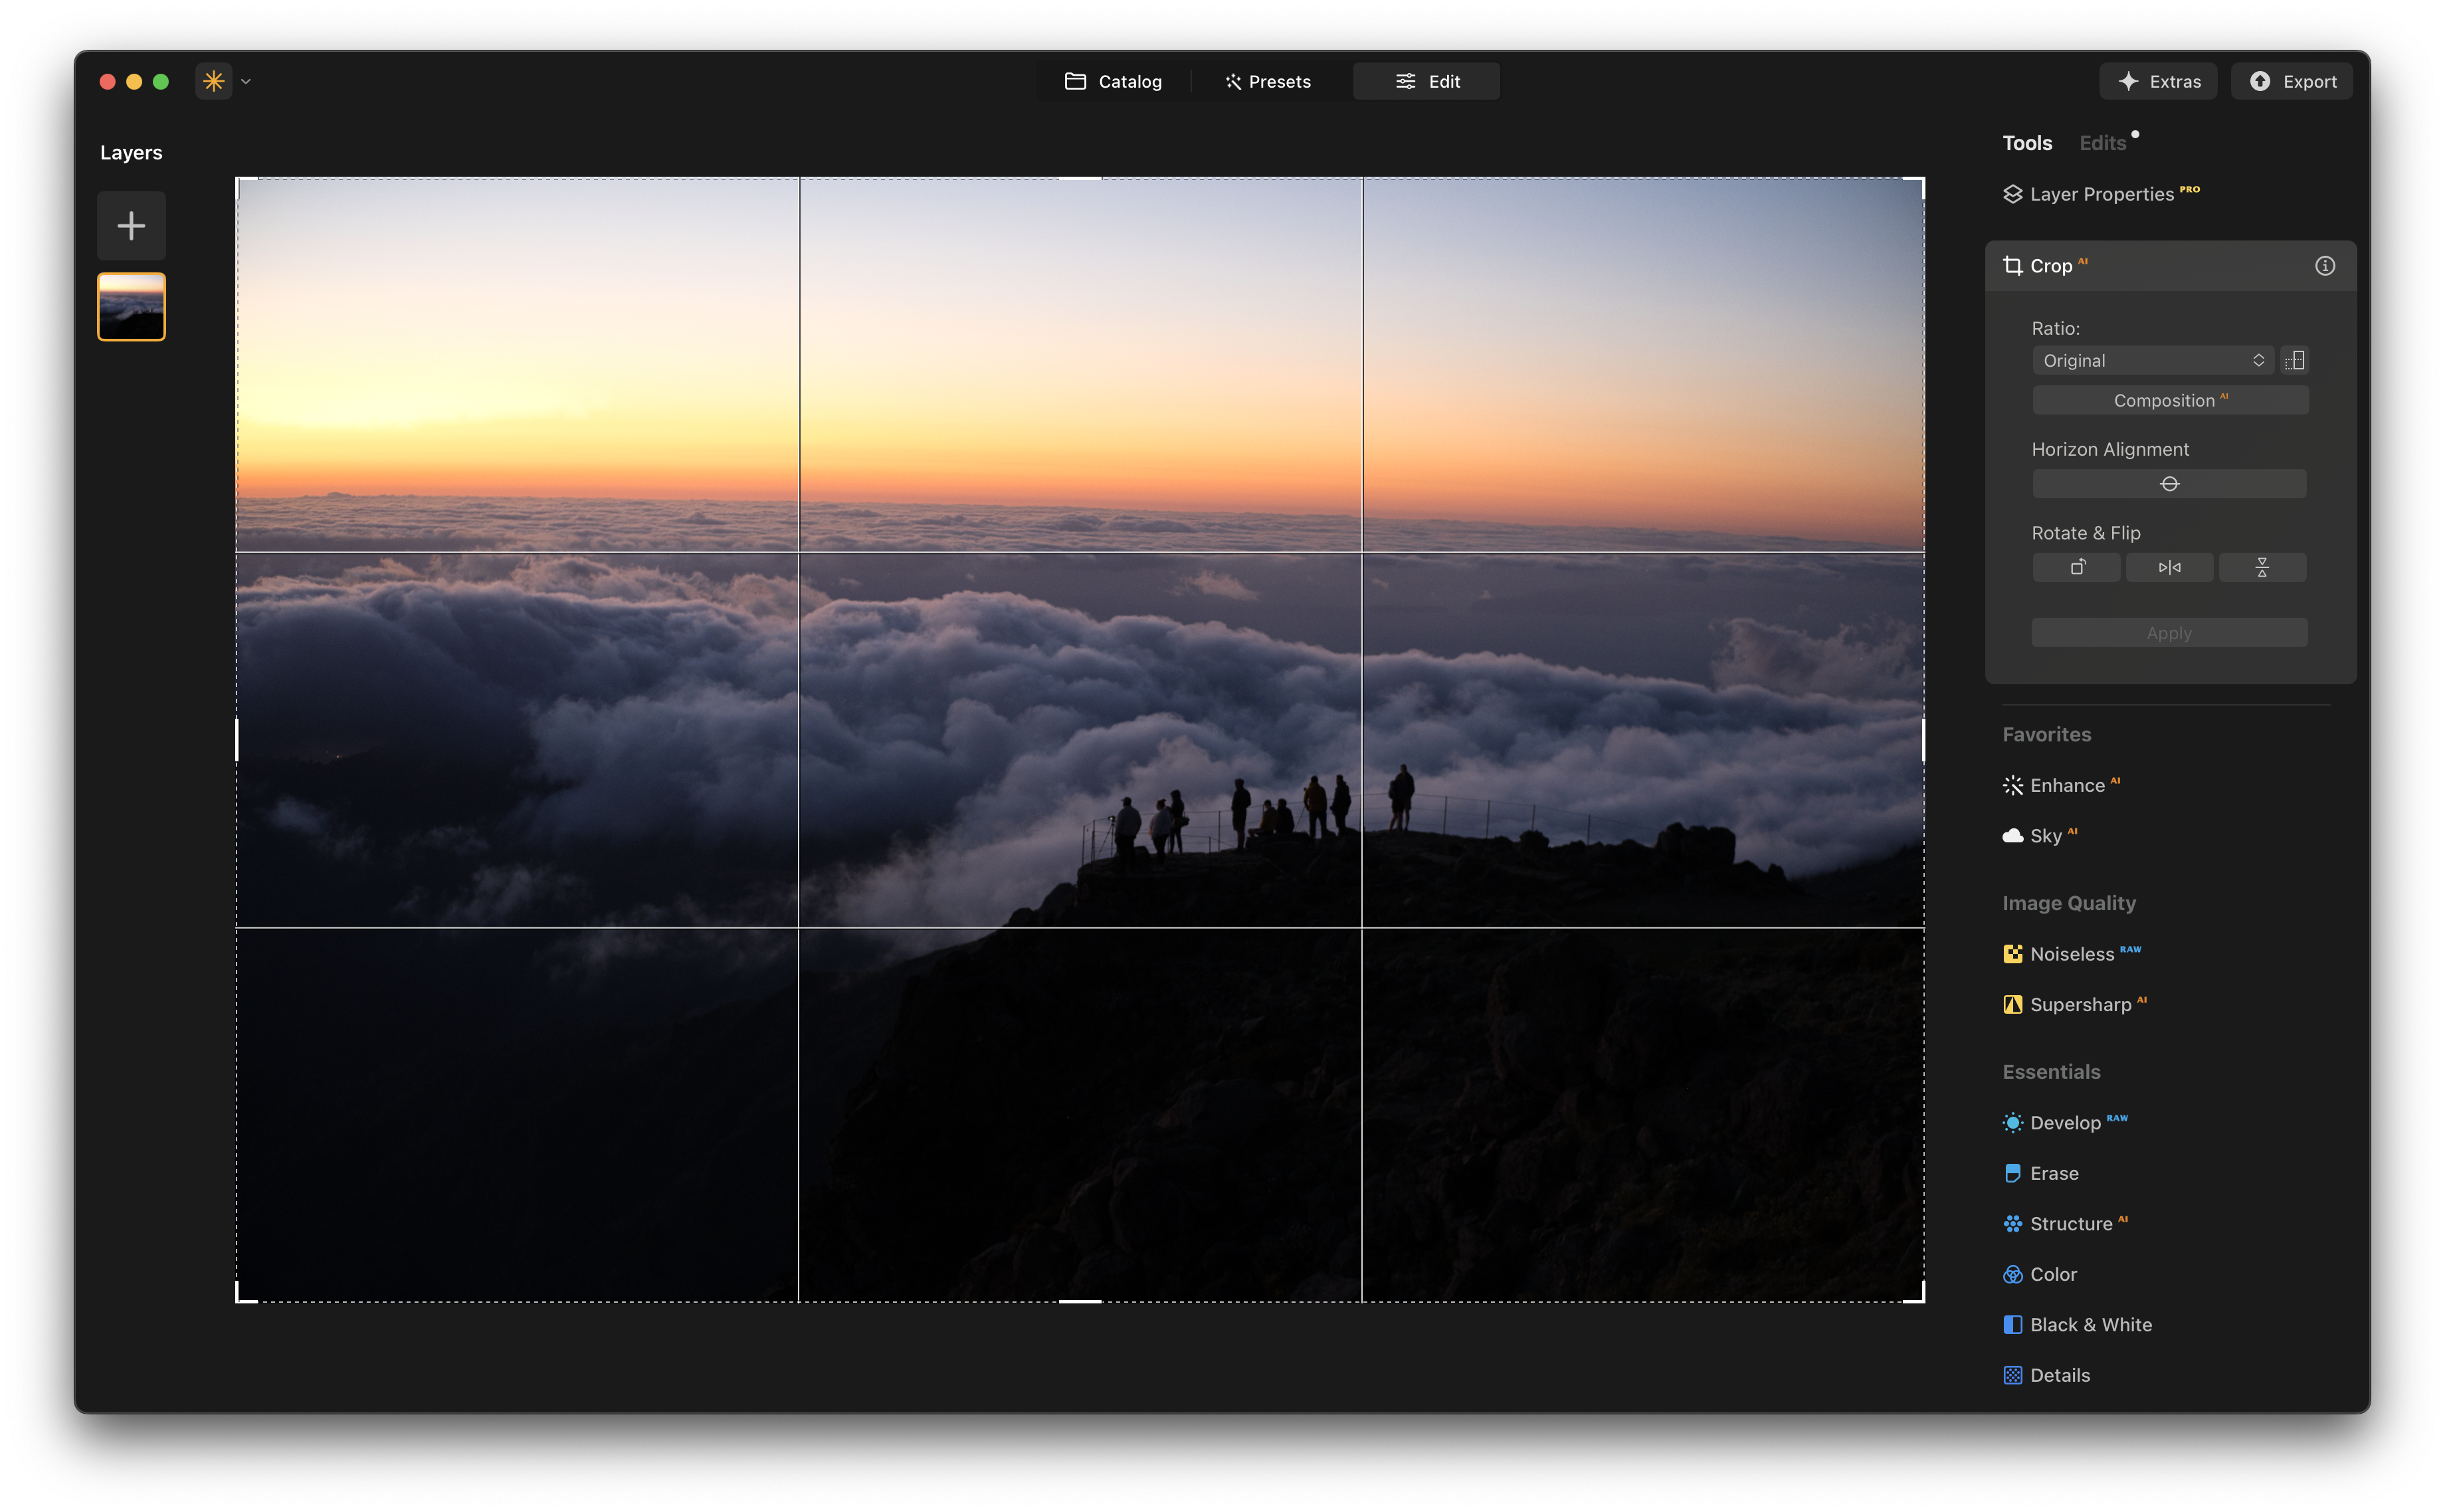Open the Ratio dropdown showing Original
The height and width of the screenshot is (1512, 2445).
point(2152,360)
